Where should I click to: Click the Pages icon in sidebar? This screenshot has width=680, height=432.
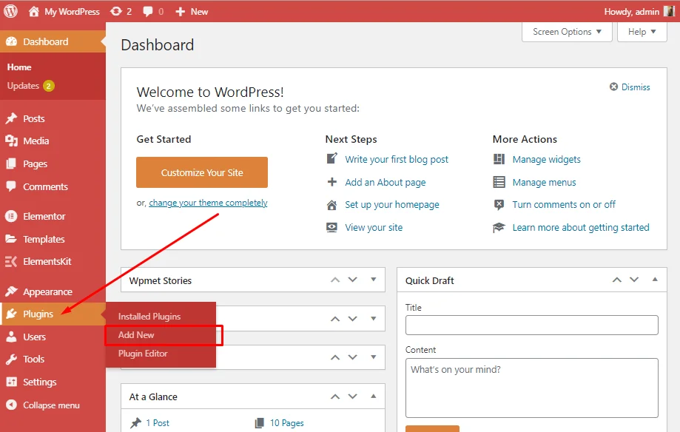(x=11, y=163)
